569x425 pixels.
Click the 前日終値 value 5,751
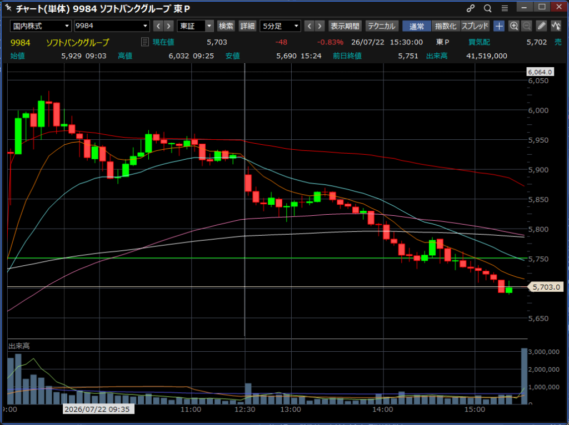click(x=408, y=56)
